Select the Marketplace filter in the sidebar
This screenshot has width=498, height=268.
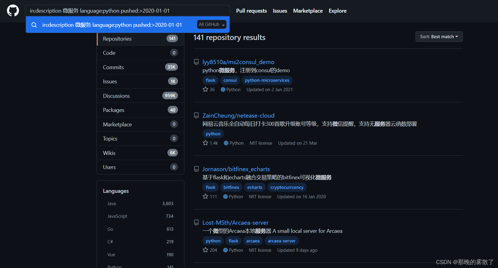(141, 124)
